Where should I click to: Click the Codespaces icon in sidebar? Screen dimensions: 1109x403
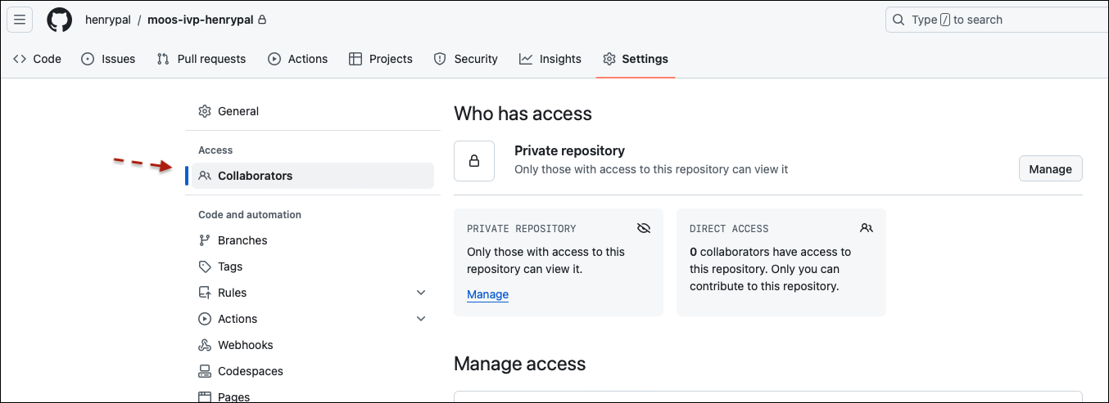pyautogui.click(x=205, y=371)
